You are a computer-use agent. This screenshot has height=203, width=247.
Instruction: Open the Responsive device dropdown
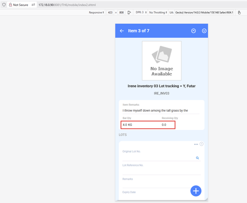(x=96, y=12)
